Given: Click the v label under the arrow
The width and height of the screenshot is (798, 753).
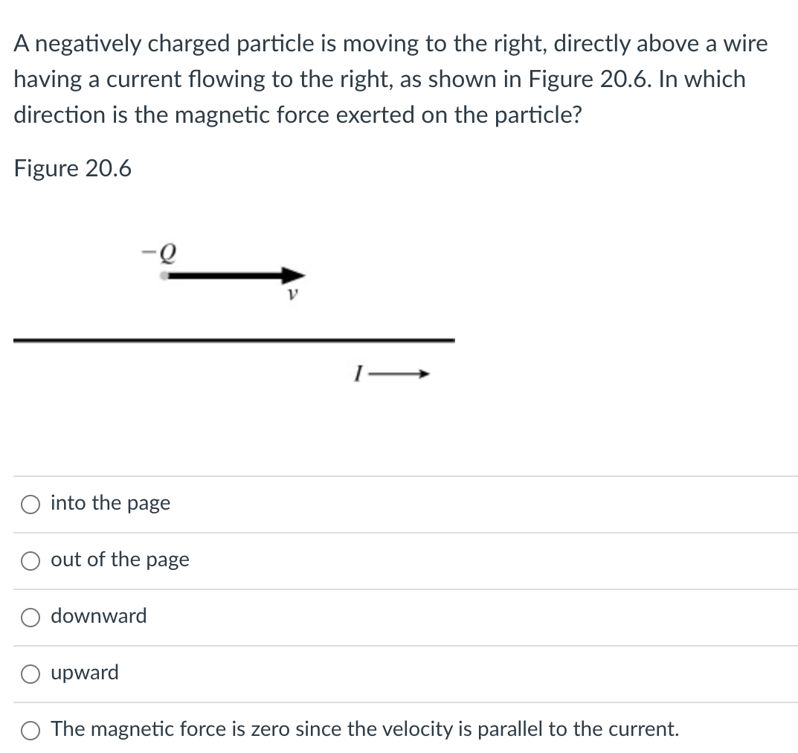Looking at the screenshot, I should point(292,293).
